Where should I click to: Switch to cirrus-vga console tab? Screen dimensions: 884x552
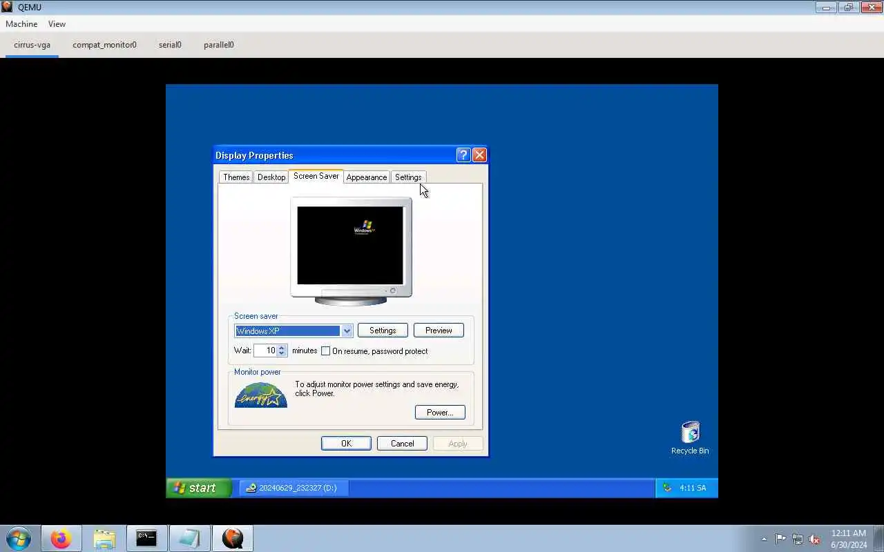32,45
